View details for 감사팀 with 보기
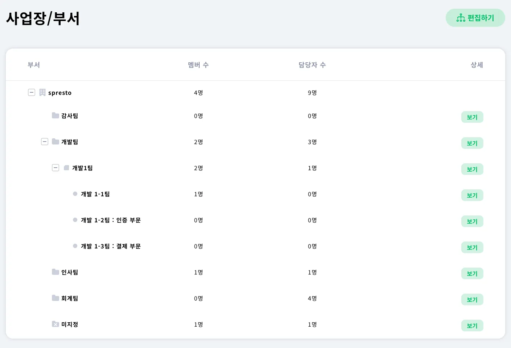This screenshot has width=511, height=348. (x=472, y=117)
